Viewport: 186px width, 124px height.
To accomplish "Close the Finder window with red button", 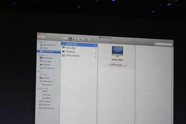I will pyautogui.click(x=39, y=34).
